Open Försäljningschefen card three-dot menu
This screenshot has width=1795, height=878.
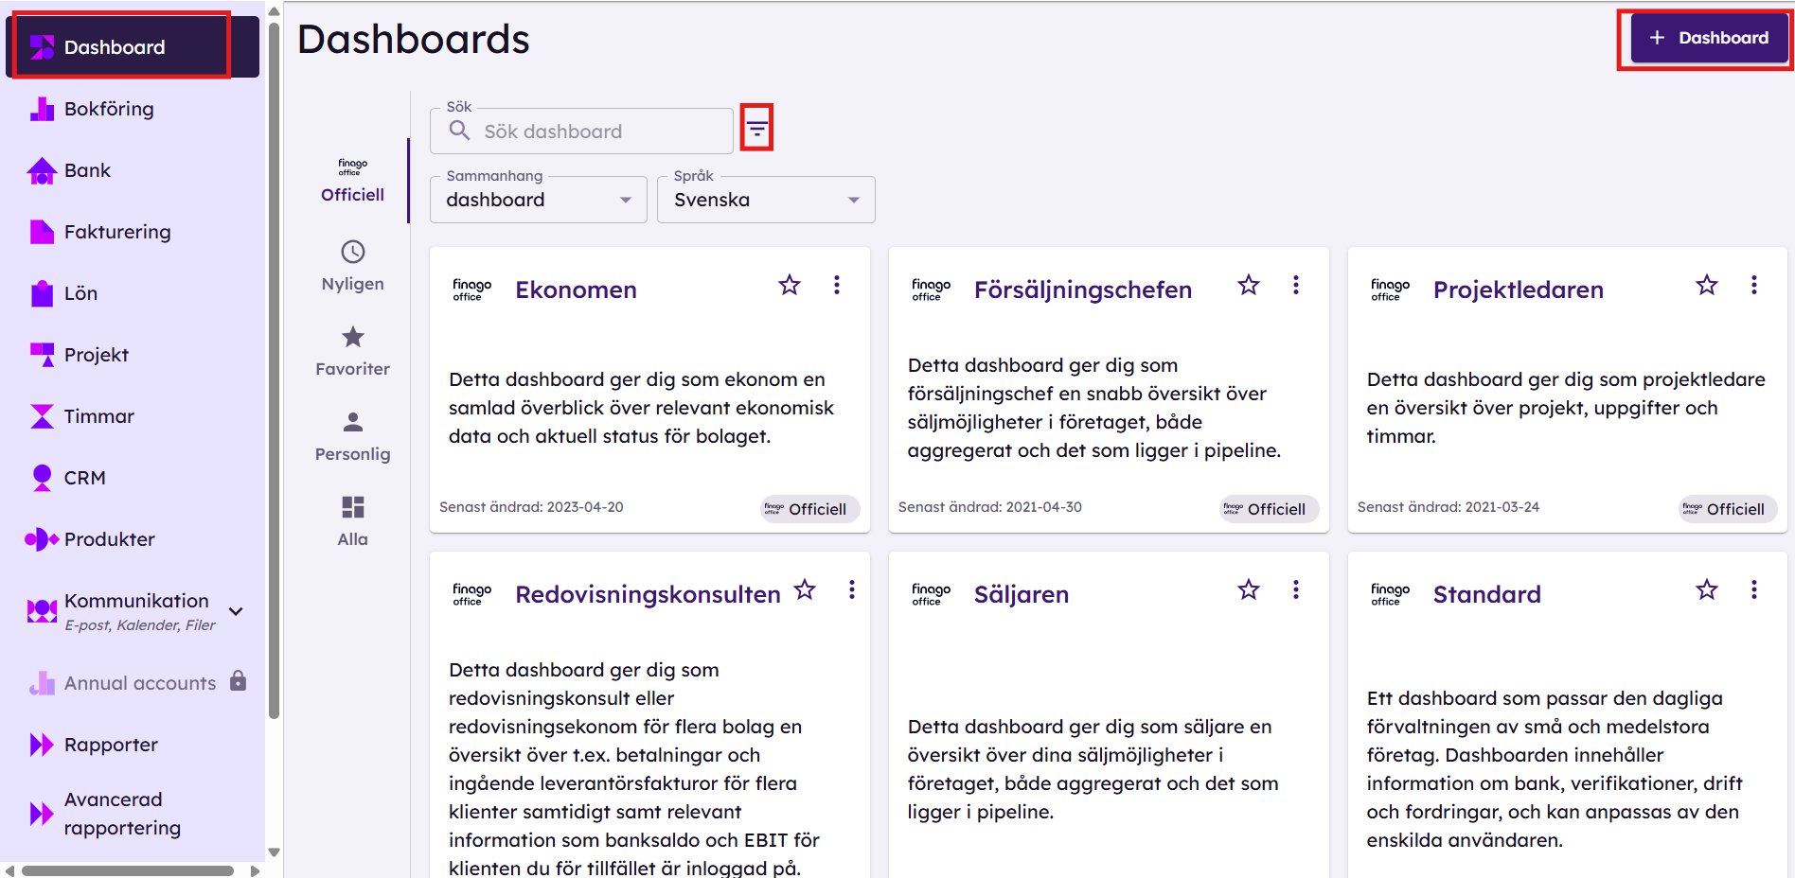click(x=1296, y=285)
